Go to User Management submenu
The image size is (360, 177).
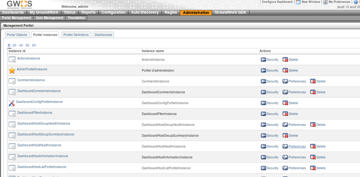pos(50,18)
